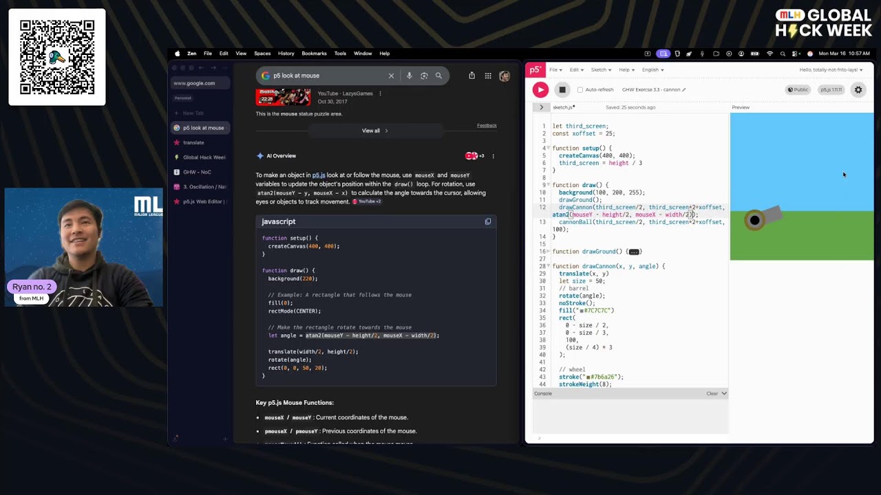Collapse the draw() function fold arrow

549,185
